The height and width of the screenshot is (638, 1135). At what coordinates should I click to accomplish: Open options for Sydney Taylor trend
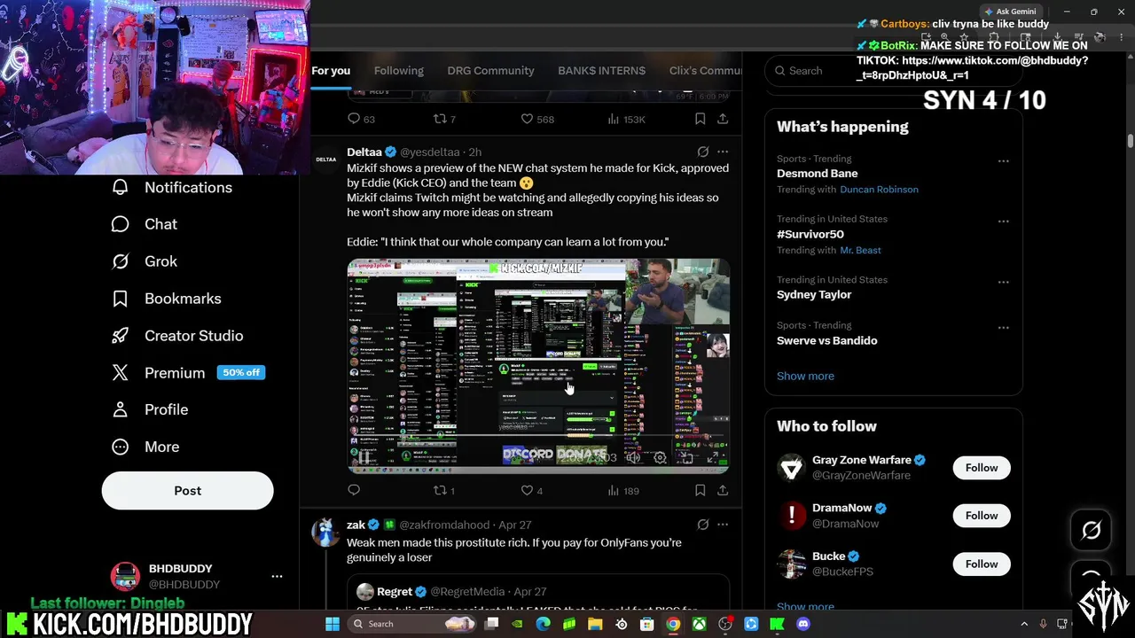coord(1003,282)
